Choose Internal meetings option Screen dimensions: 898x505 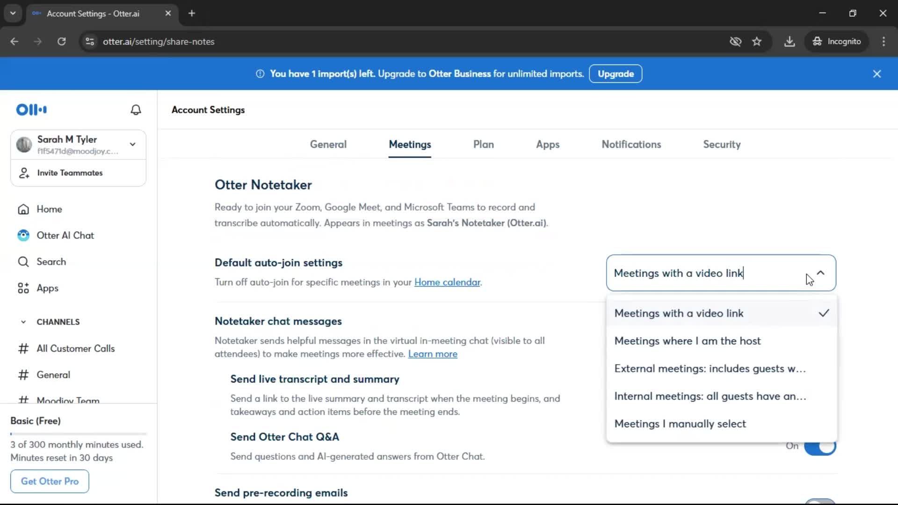pyautogui.click(x=722, y=396)
